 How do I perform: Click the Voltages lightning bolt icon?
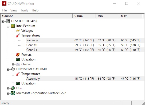click(18, 31)
